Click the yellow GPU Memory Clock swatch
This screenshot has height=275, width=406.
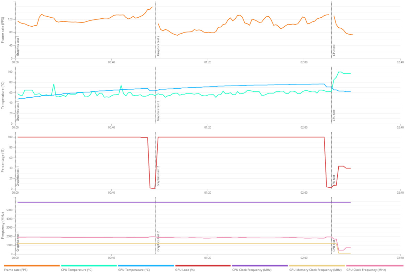pyautogui.click(x=317, y=265)
